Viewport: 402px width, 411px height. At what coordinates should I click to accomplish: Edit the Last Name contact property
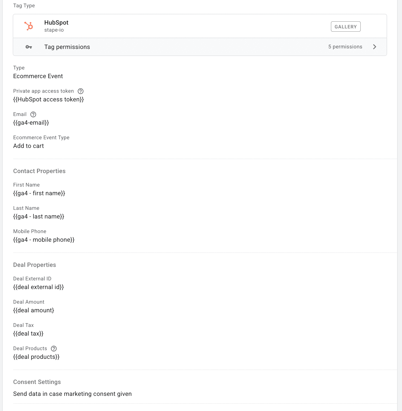pyautogui.click(x=39, y=216)
